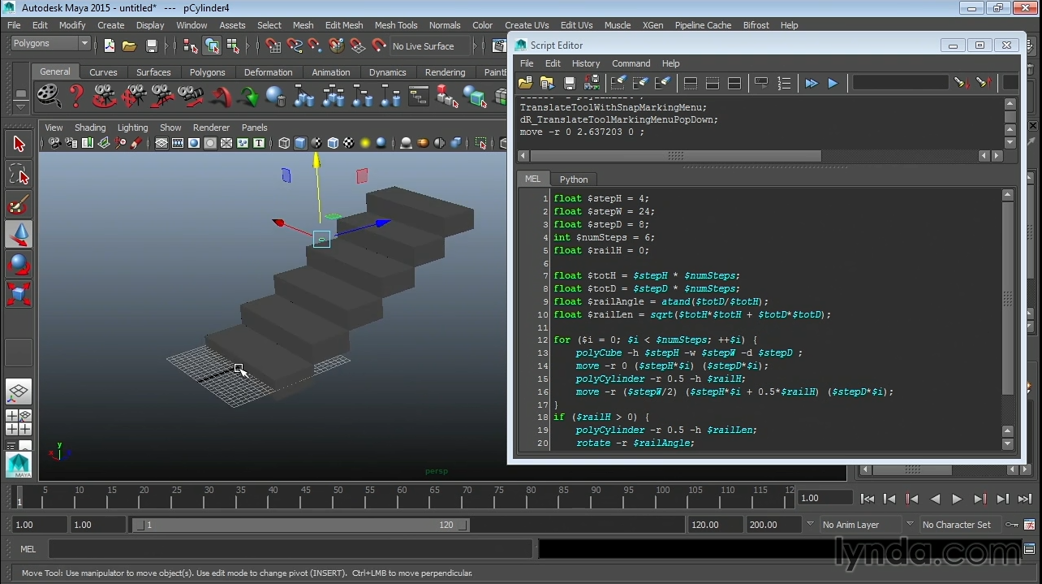Click Clear History eraser icon in Script Editor
Viewport: 1042px width, 584px height.
(618, 83)
